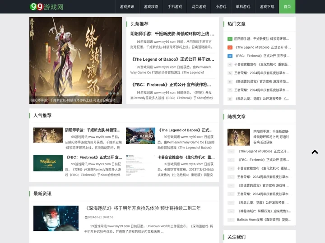Open headline FBC: Firebreak in 头条推荐
This screenshot has width=325, height=243.
[171, 85]
